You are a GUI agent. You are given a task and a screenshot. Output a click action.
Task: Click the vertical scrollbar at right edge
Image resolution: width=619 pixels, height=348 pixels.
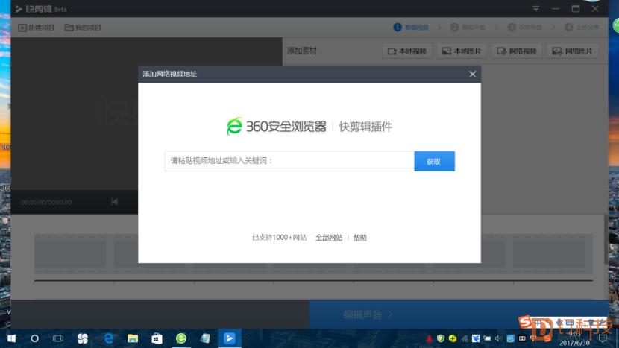(606, 239)
